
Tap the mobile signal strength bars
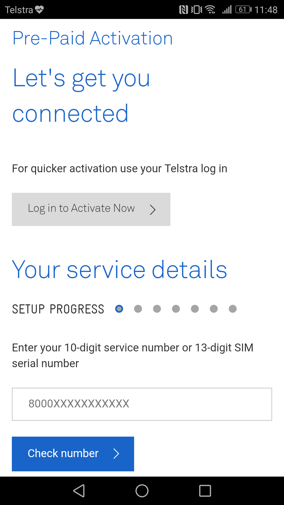[227, 10]
